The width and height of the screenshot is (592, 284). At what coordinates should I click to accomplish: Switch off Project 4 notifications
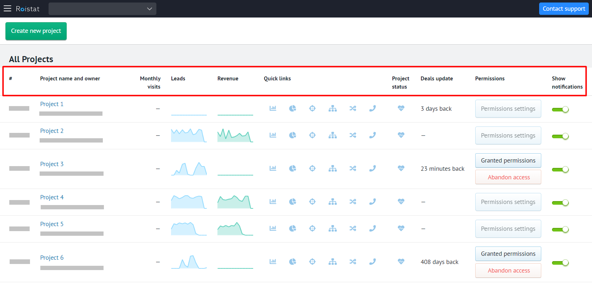coord(560,203)
